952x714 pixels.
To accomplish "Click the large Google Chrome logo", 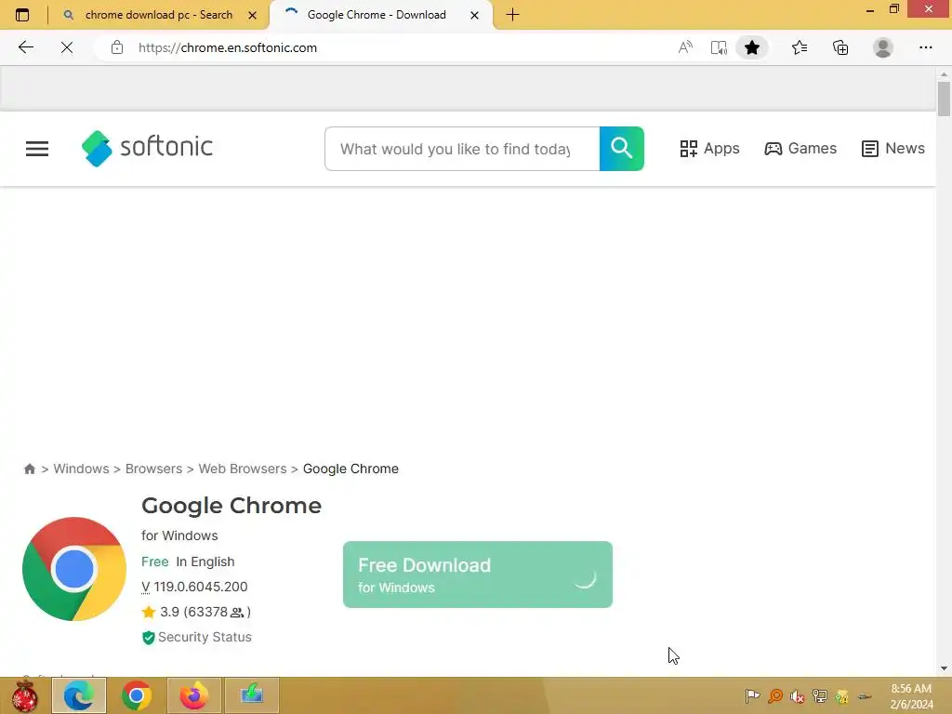I will point(74,569).
